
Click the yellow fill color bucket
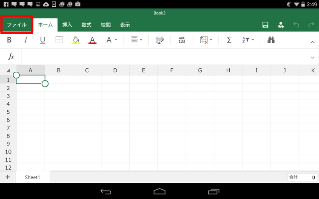[x=76, y=40]
